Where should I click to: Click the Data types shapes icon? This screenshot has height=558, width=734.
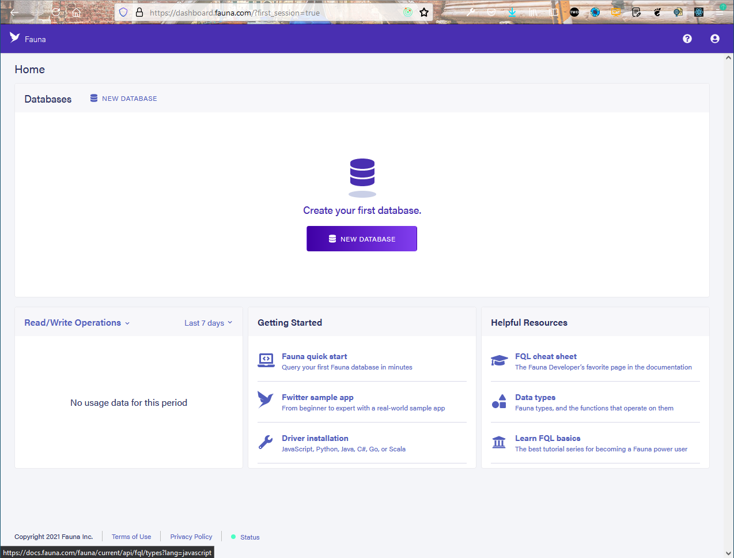click(499, 401)
